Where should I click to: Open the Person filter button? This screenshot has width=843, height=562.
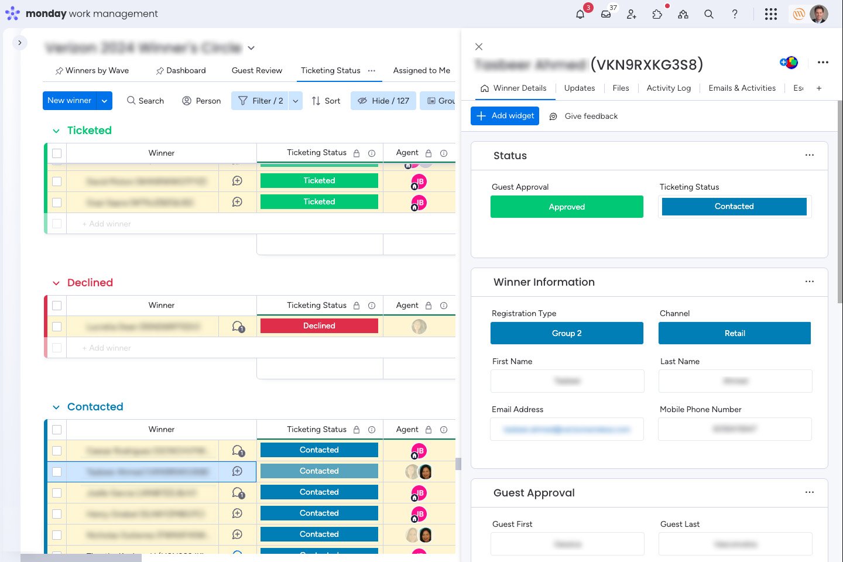(x=201, y=101)
